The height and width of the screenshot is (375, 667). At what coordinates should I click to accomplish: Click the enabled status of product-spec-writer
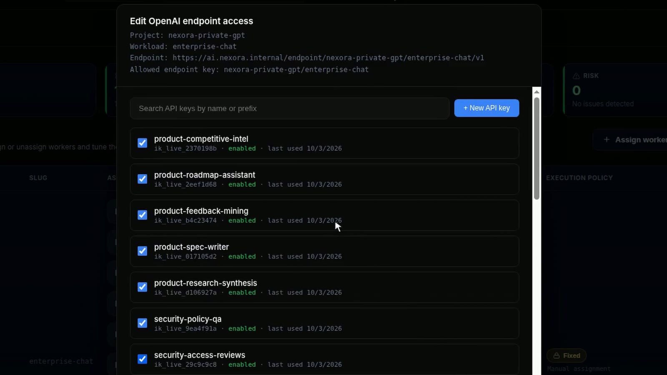coord(242,256)
